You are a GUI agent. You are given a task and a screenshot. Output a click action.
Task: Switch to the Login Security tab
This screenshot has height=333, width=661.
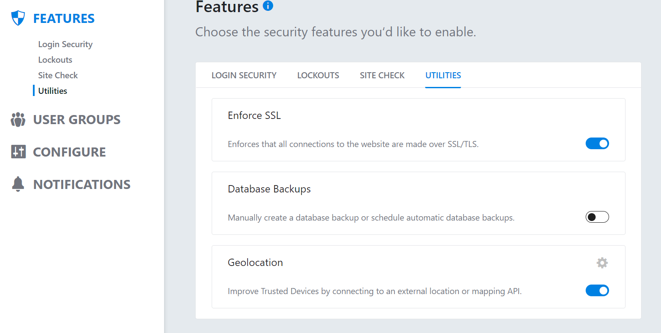tap(244, 75)
